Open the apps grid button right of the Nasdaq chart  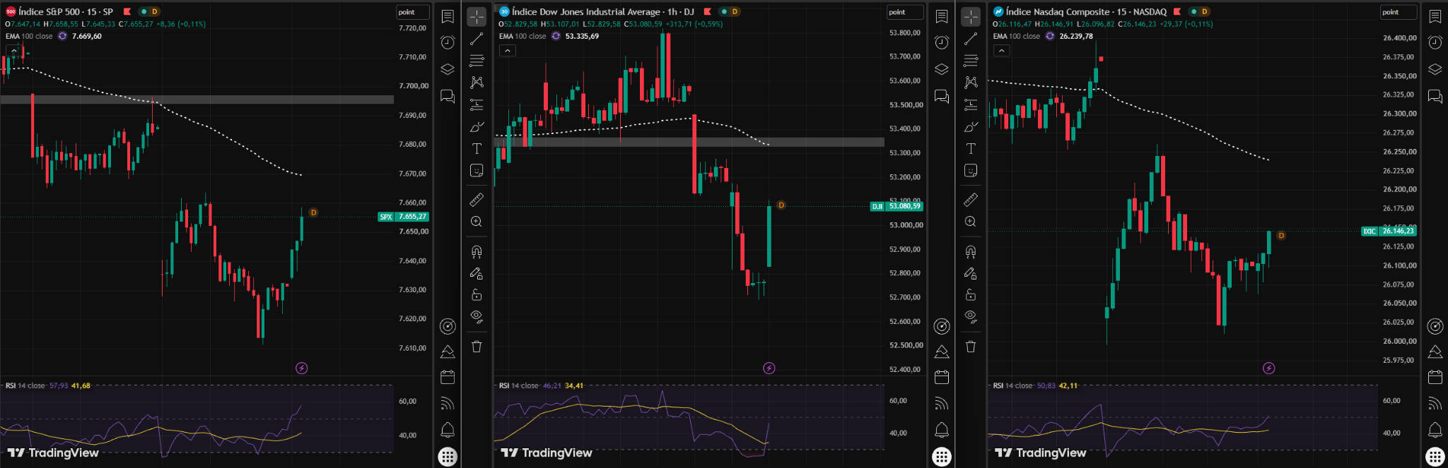click(1435, 457)
